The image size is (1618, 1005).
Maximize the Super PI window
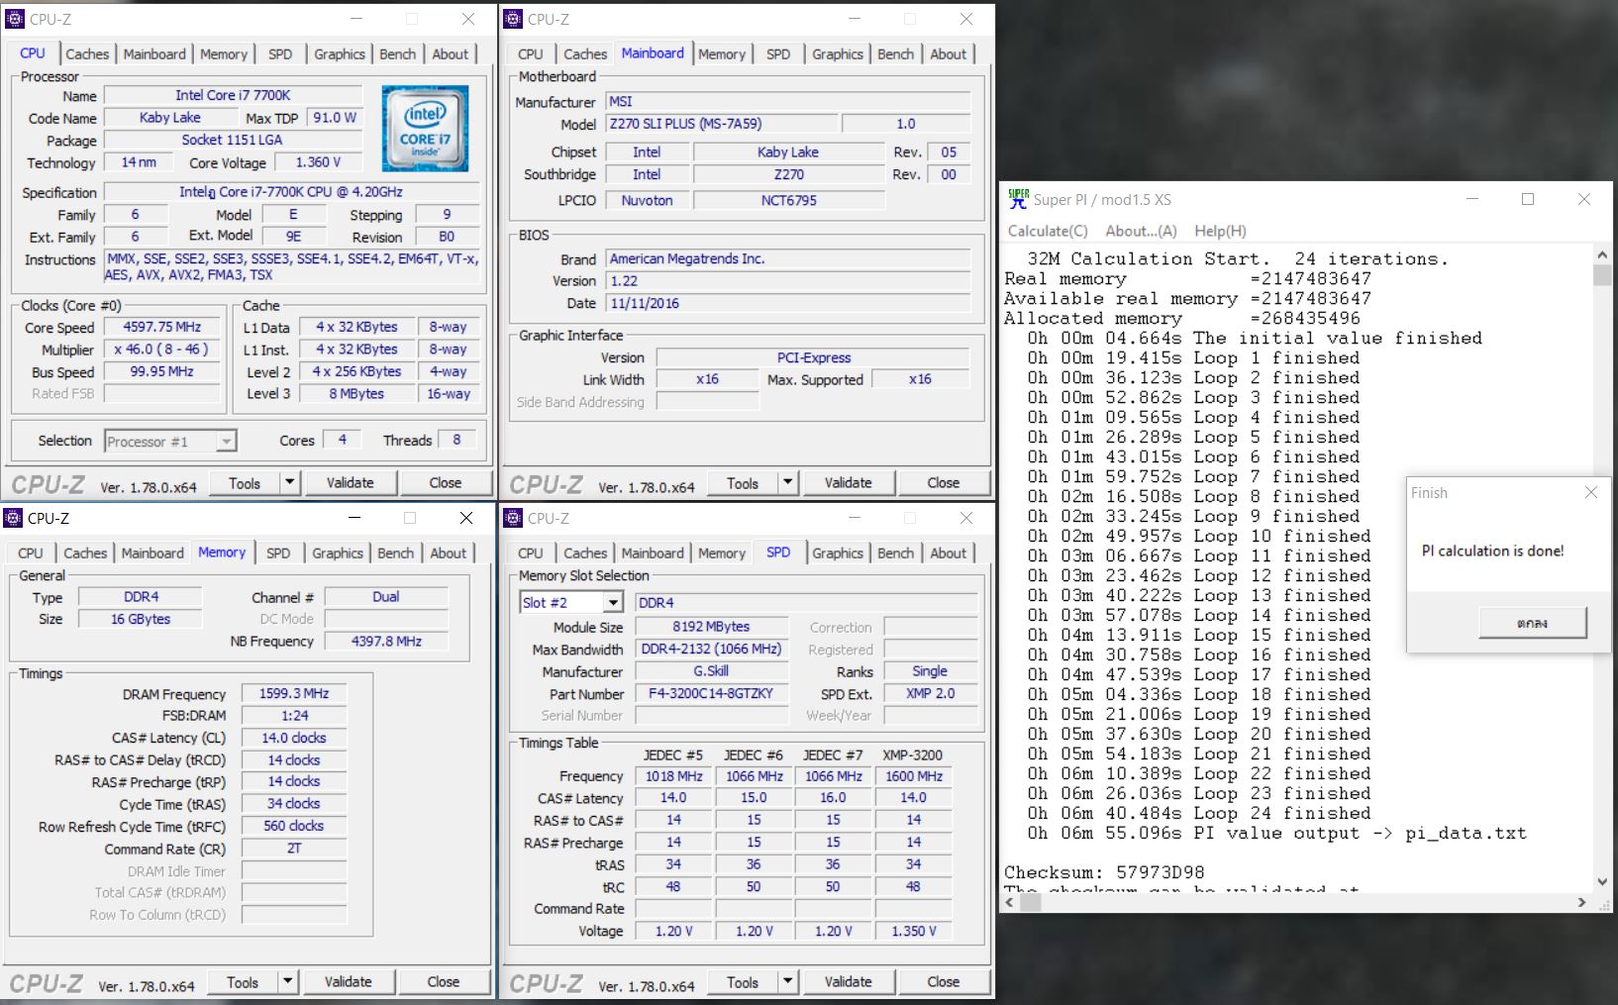pos(1527,199)
